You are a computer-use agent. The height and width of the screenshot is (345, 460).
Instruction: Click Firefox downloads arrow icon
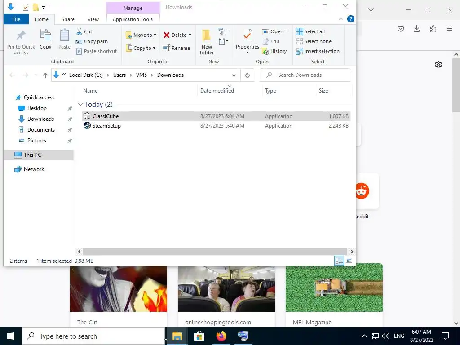[416, 29]
